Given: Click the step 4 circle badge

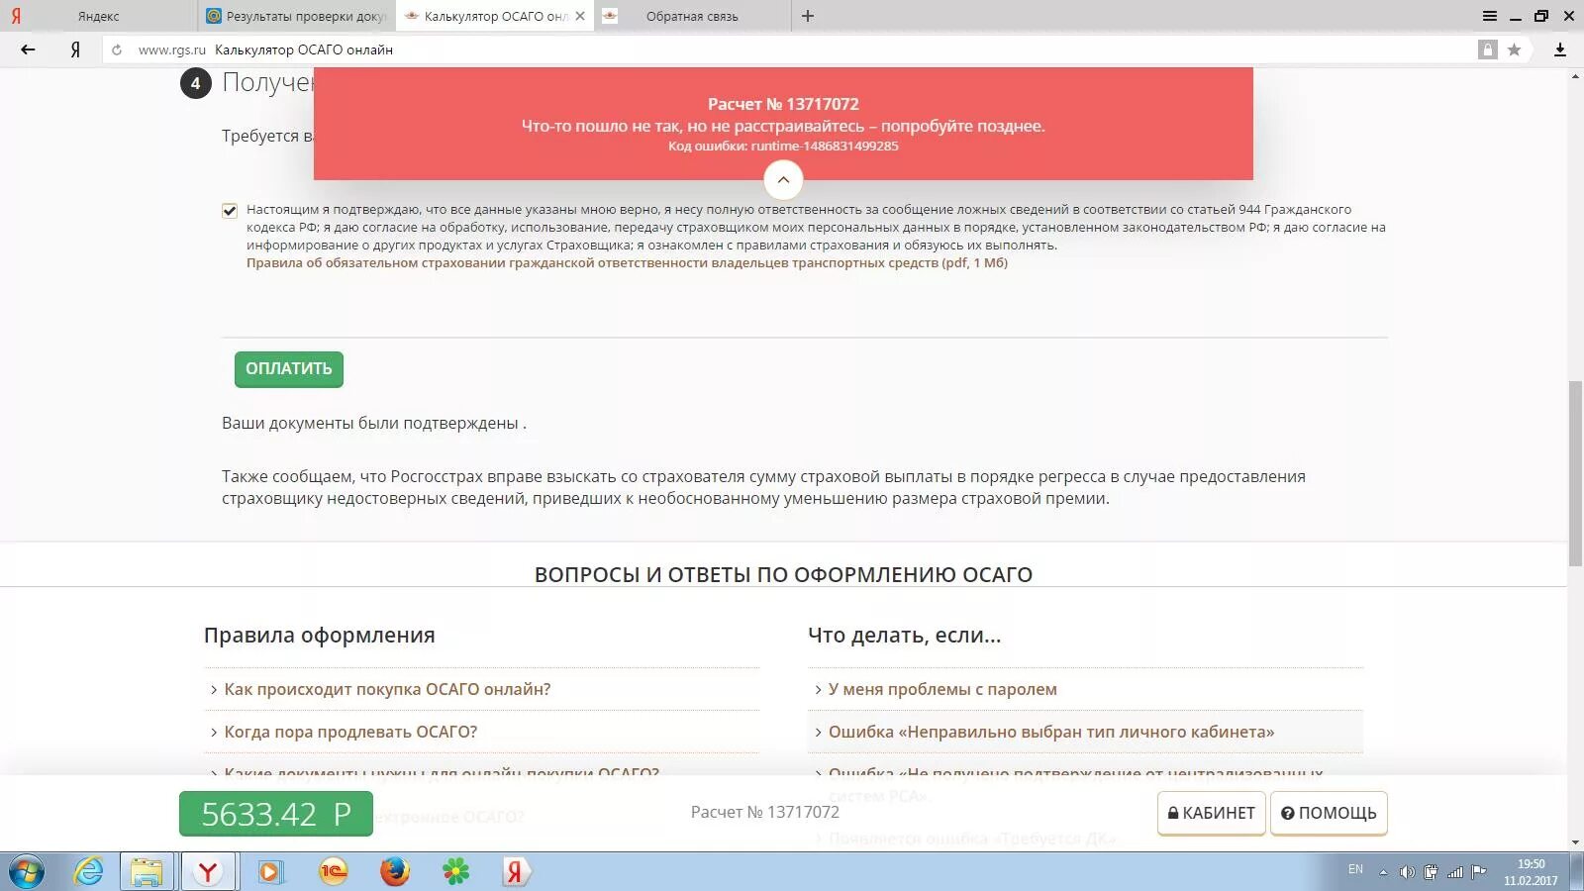Looking at the screenshot, I should (x=195, y=83).
